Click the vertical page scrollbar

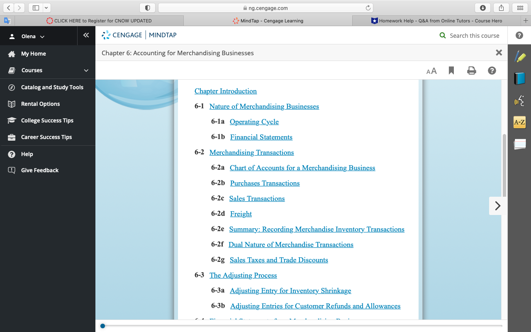[x=504, y=166]
